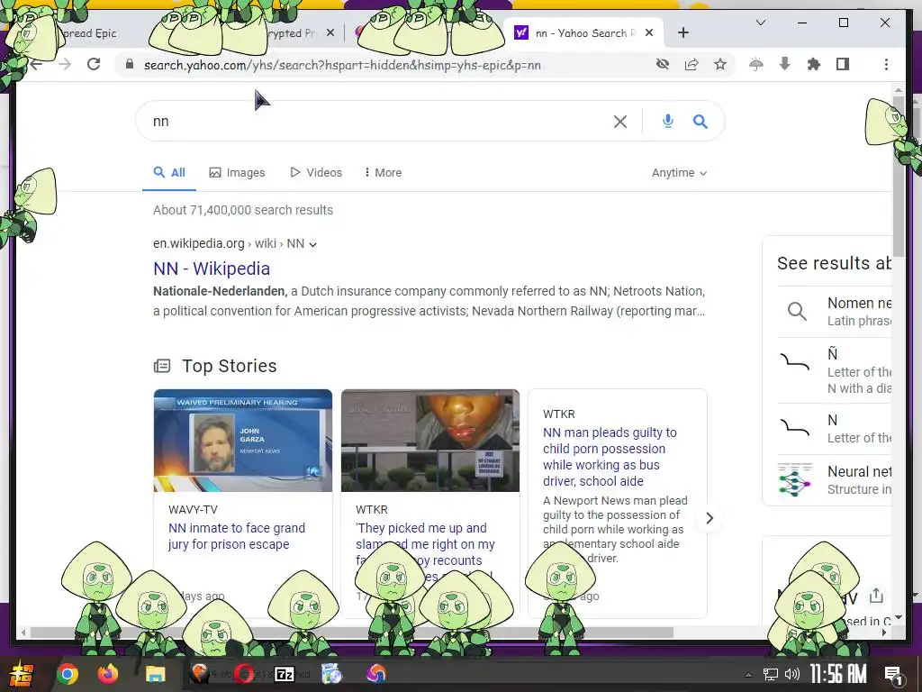The image size is (922, 692).
Task: Submit search using the blue magnifier icon
Action: (x=700, y=122)
